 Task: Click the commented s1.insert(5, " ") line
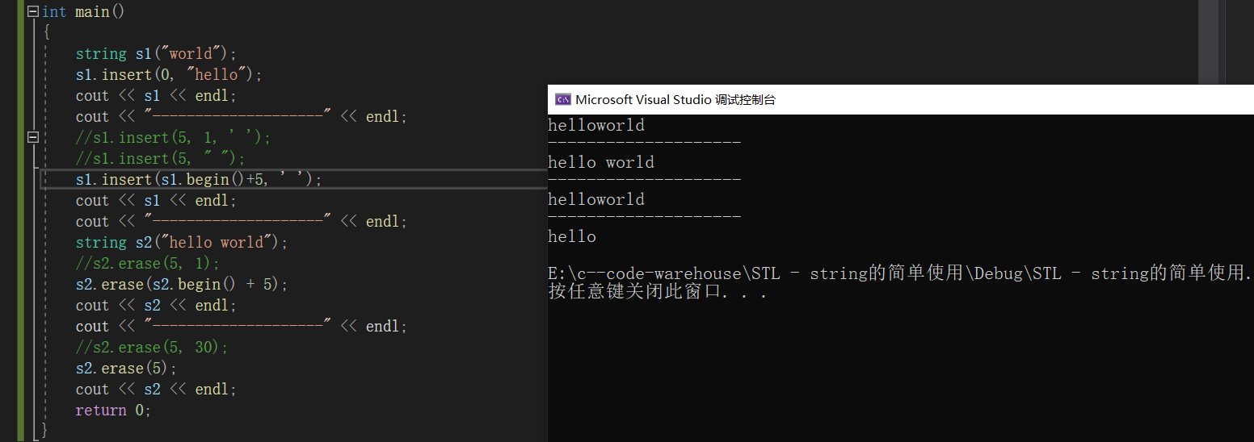[160, 159]
